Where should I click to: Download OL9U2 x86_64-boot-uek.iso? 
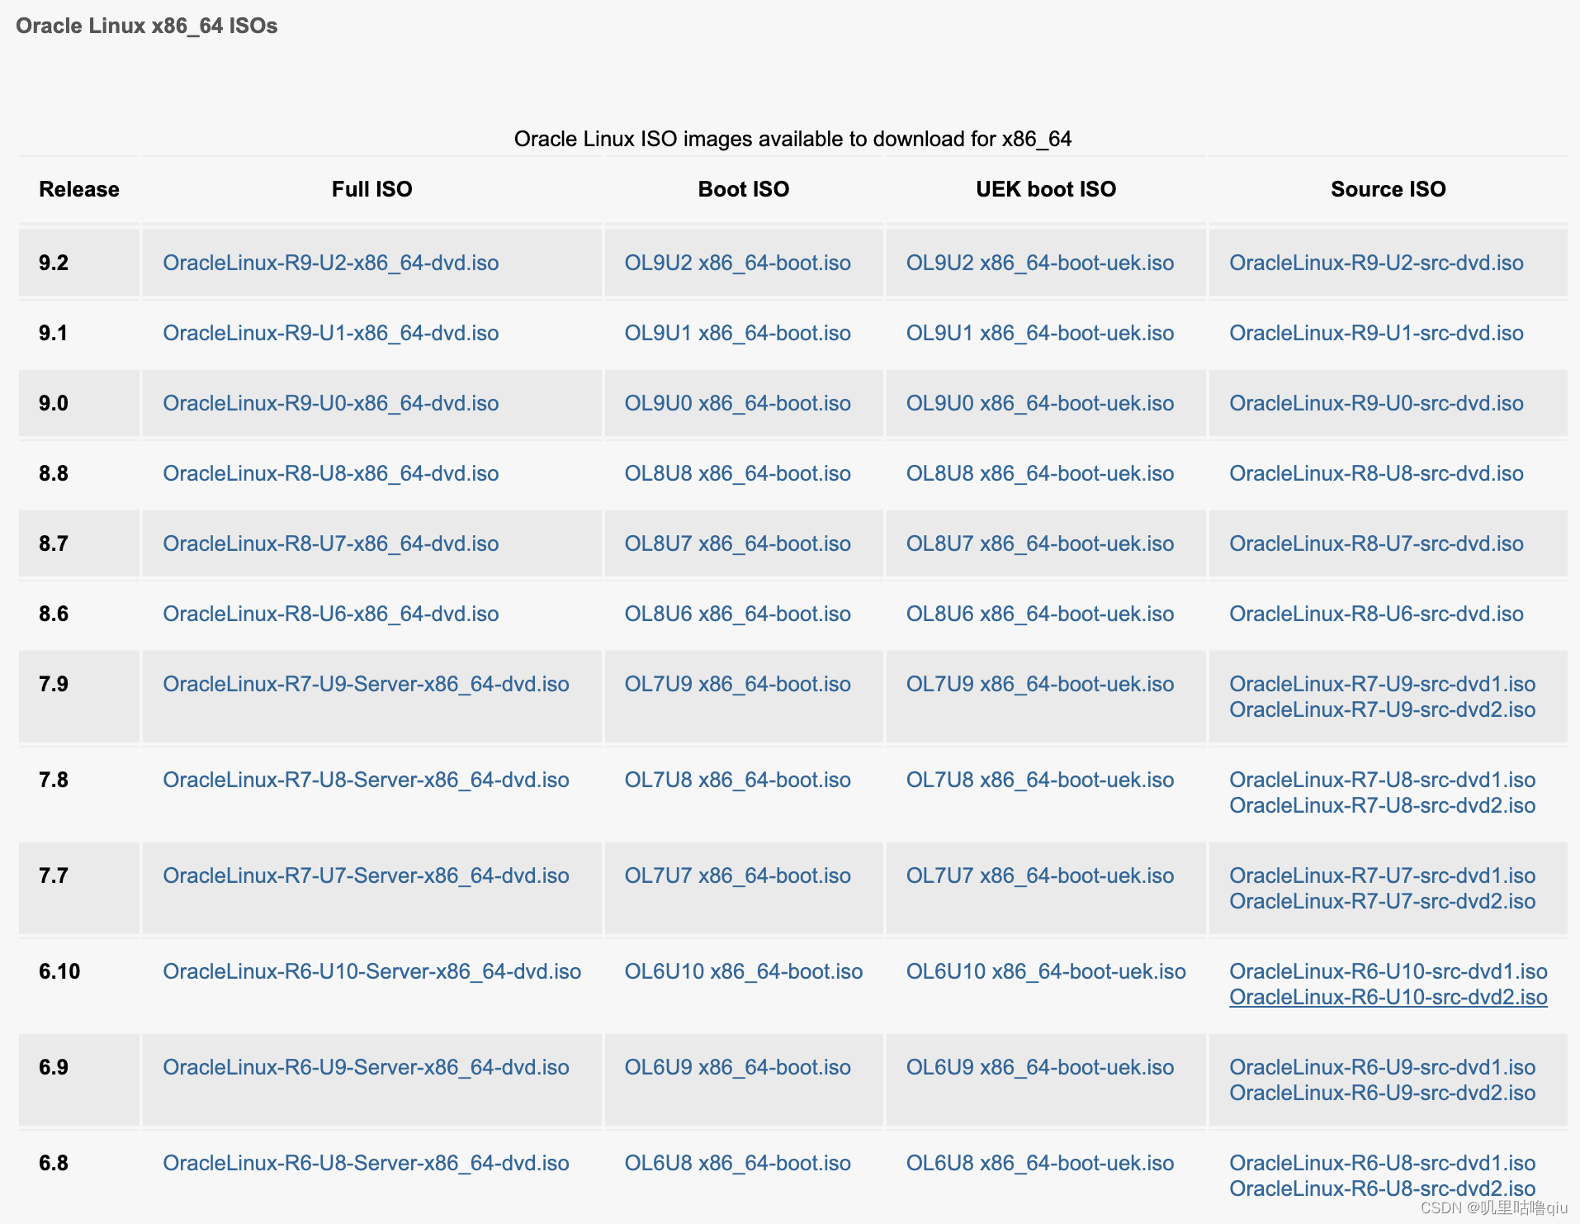click(1040, 263)
